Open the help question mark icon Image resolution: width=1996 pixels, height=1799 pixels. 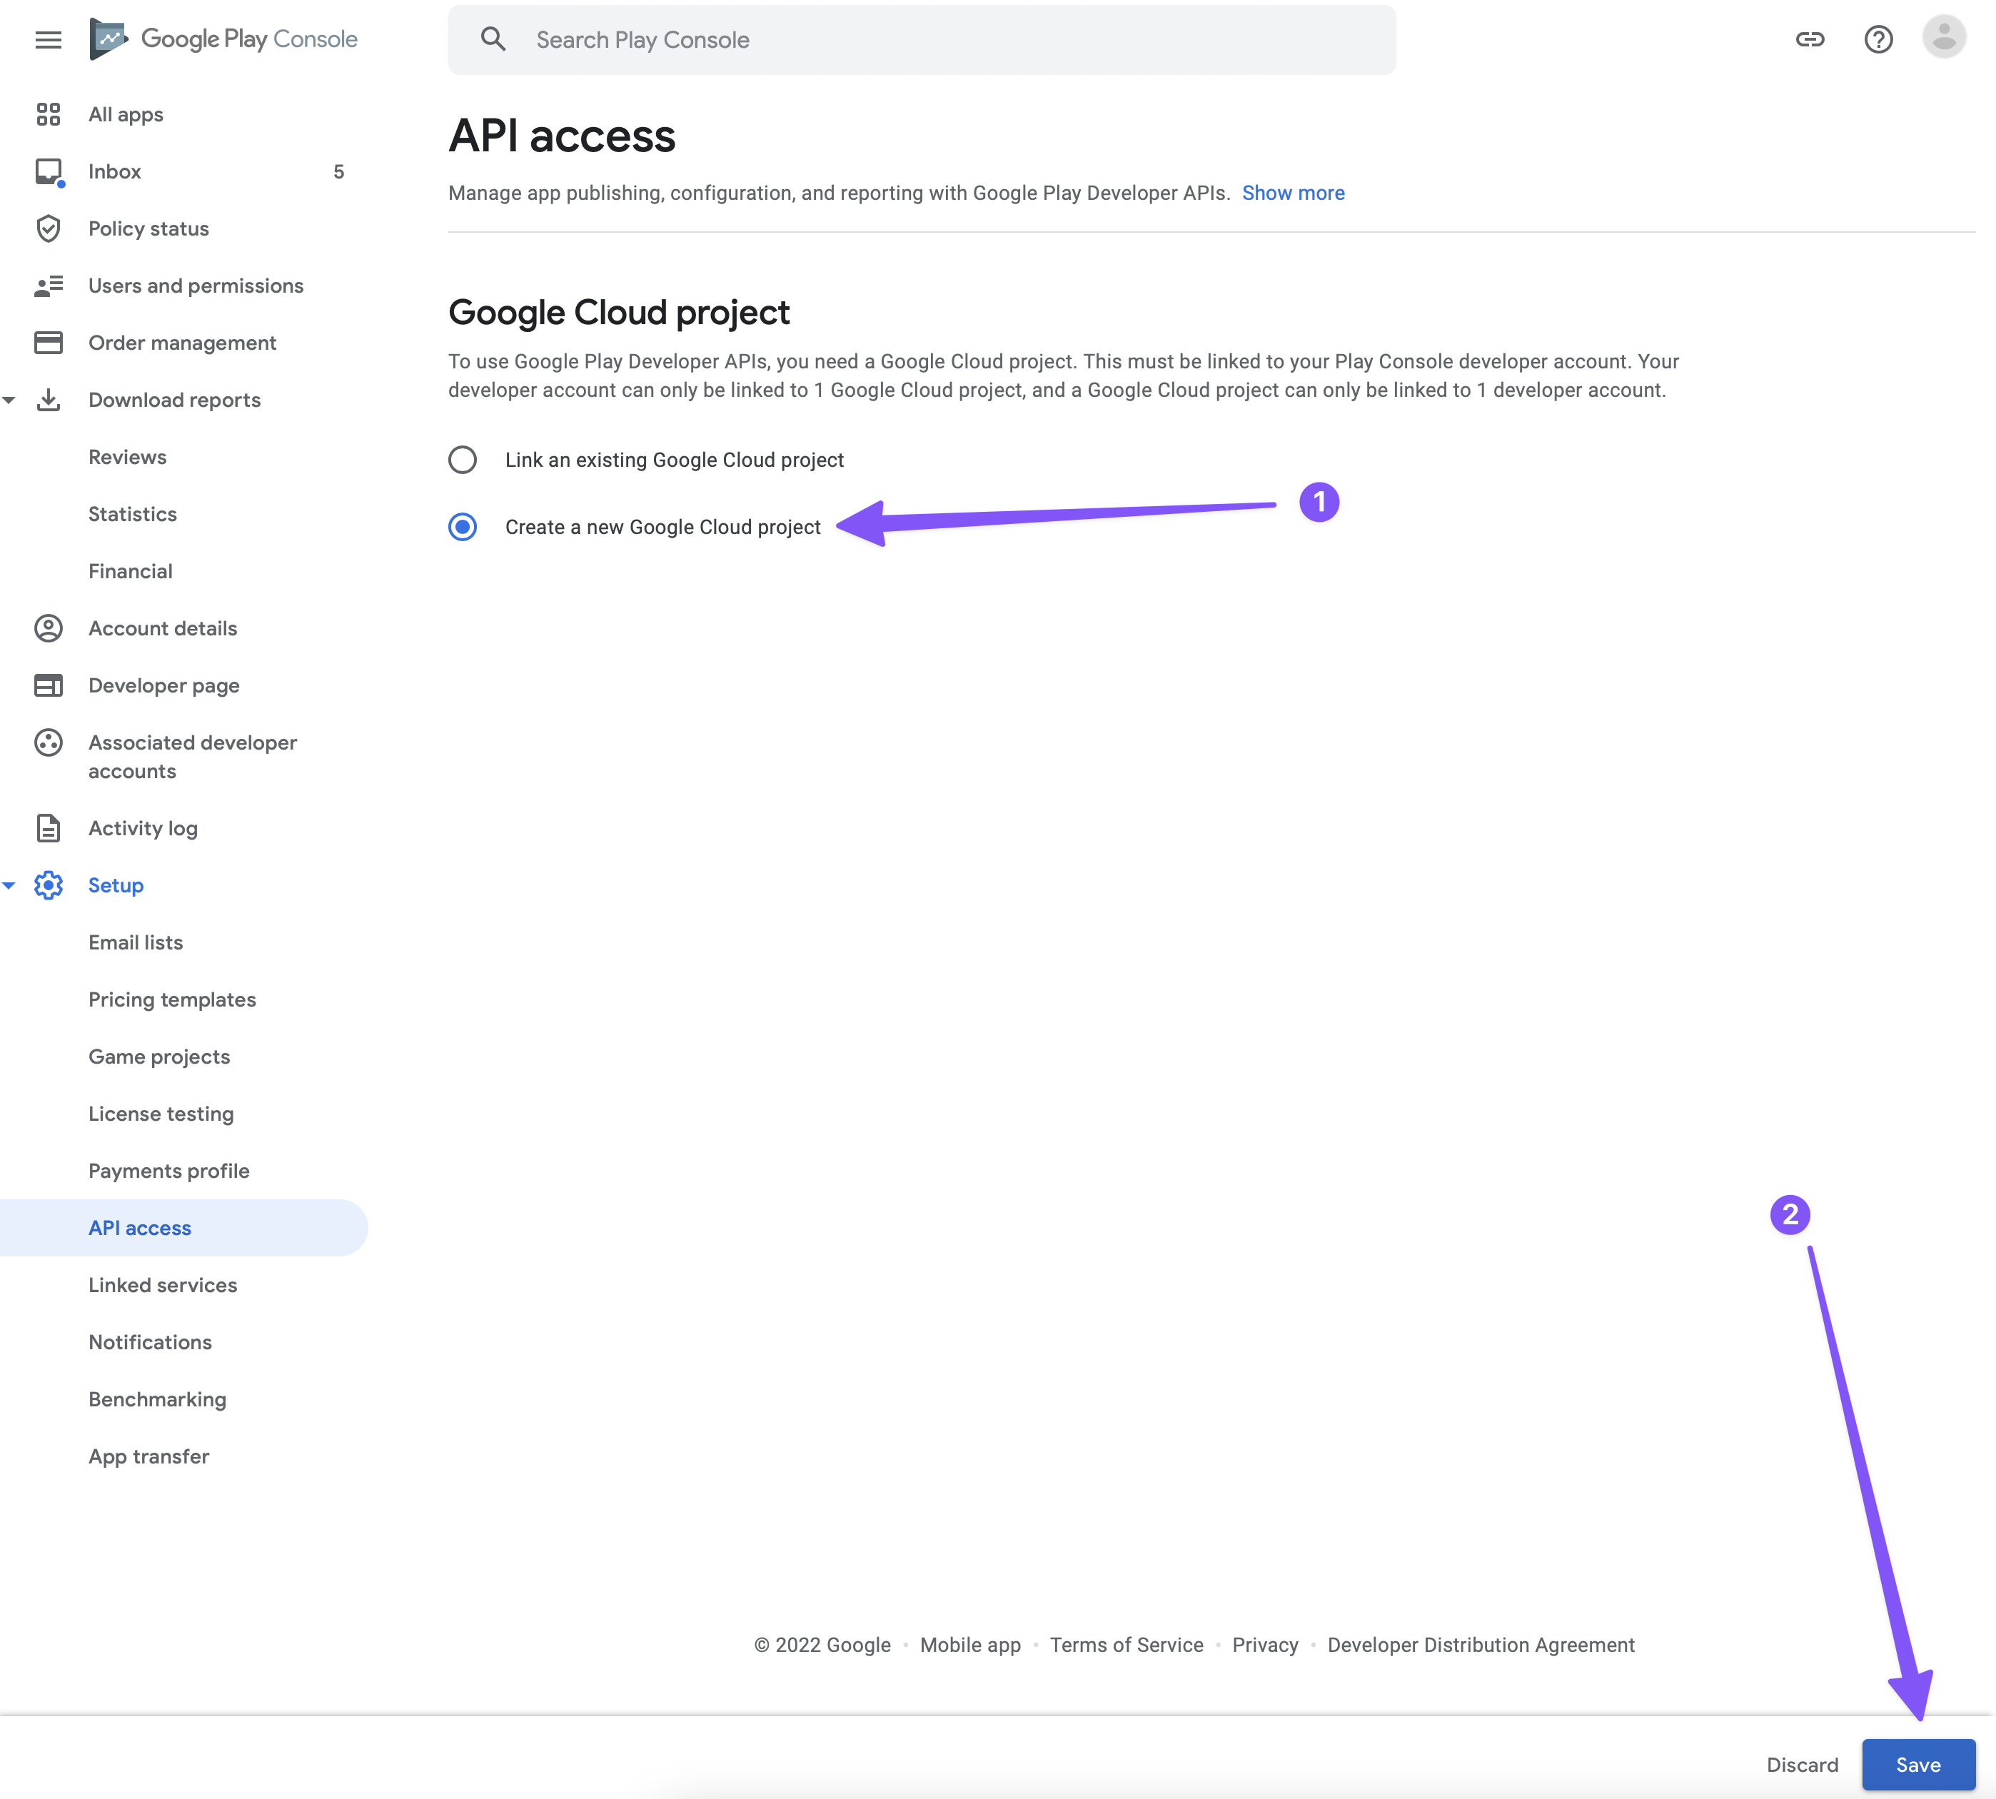(1877, 39)
